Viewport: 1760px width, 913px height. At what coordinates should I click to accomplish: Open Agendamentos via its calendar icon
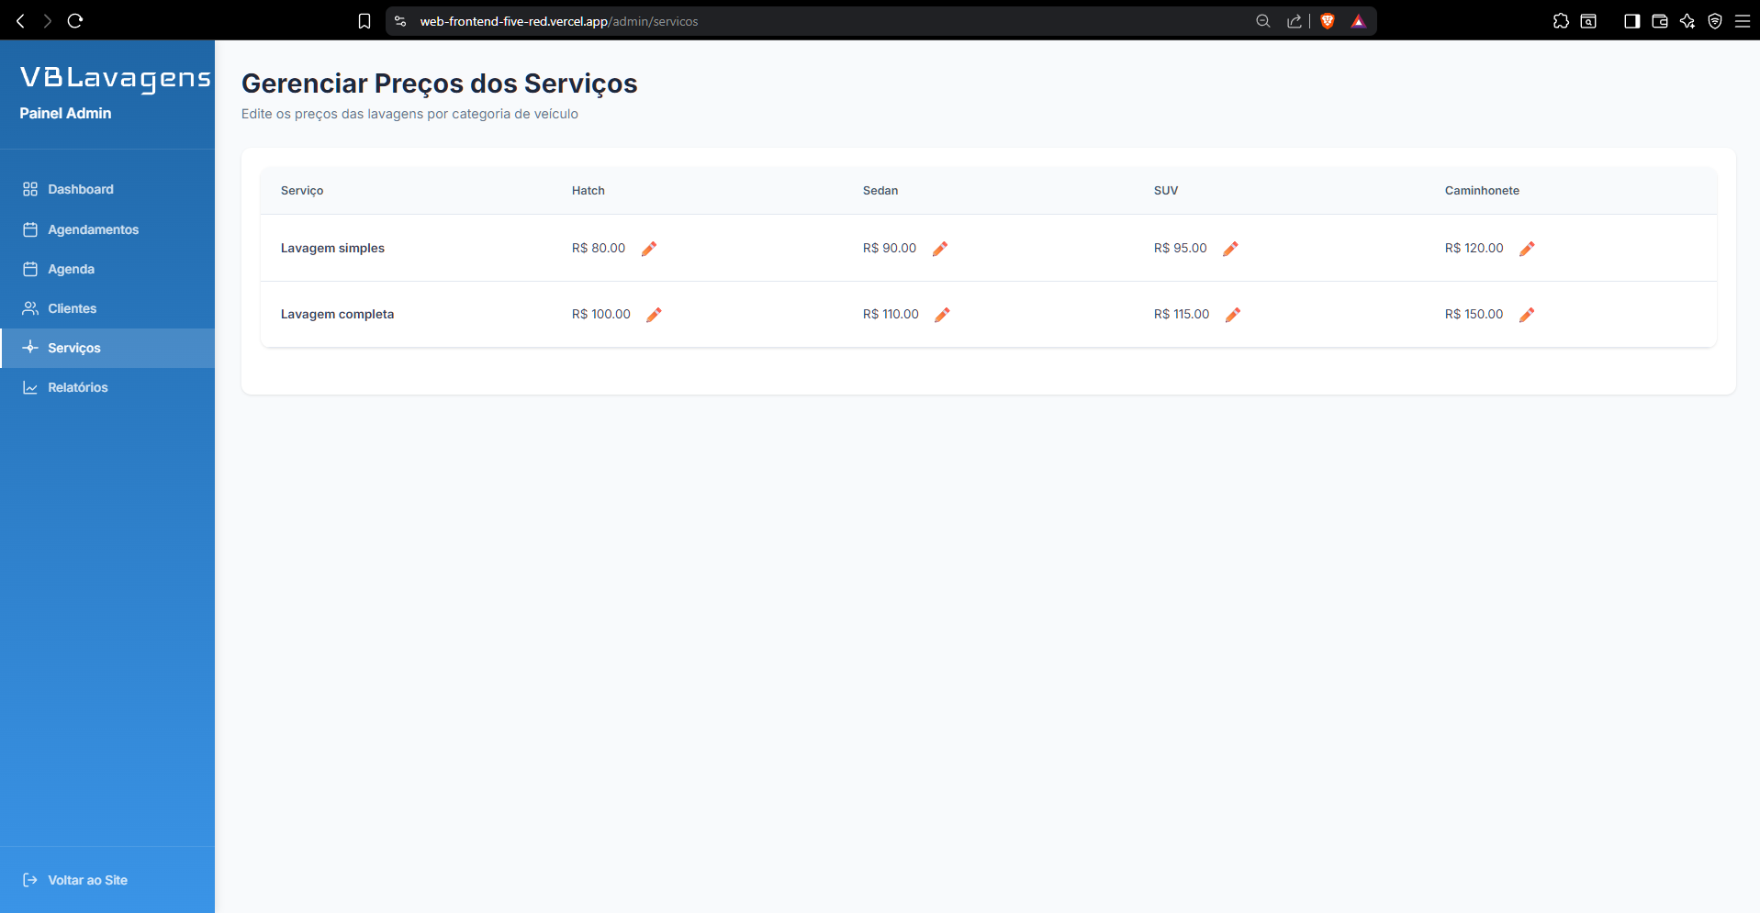[x=30, y=229]
